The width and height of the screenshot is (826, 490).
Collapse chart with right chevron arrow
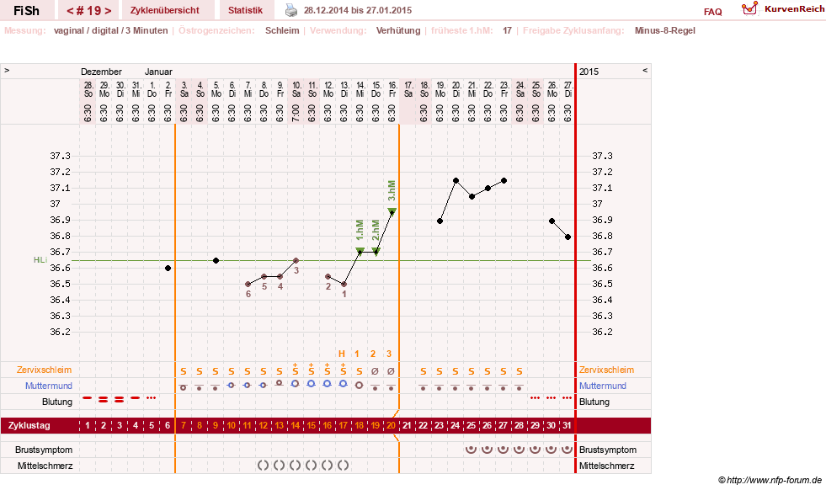(x=645, y=70)
